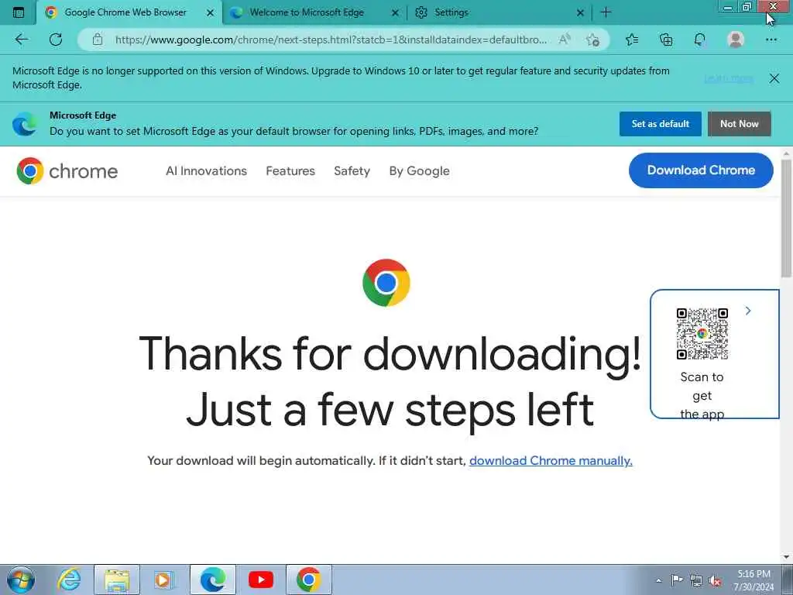The height and width of the screenshot is (595, 793).
Task: Open network tray icon
Action: point(696,580)
